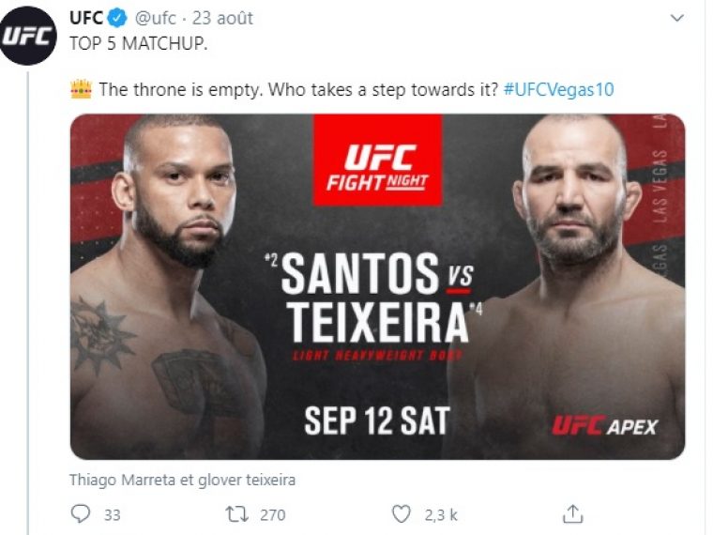Screen dimensions: 713x535
Task: Open the UFC profile avatar
Action: [28, 36]
